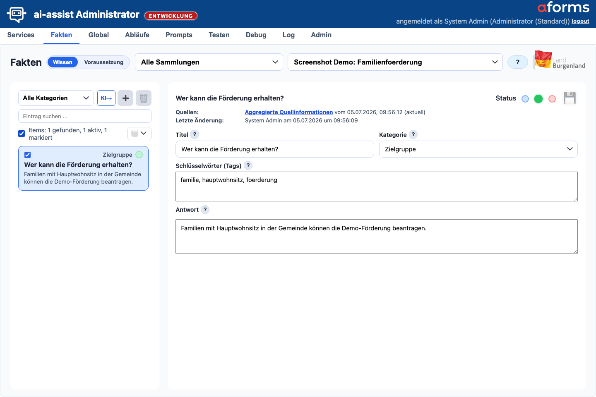The image size is (596, 397).
Task: Click the Eintrag suchen search field
Action: point(85,116)
